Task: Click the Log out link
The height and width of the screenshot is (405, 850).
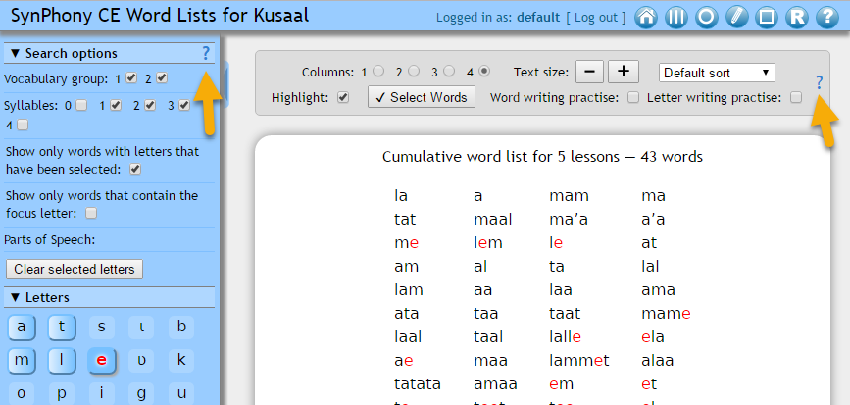Action: (x=597, y=18)
